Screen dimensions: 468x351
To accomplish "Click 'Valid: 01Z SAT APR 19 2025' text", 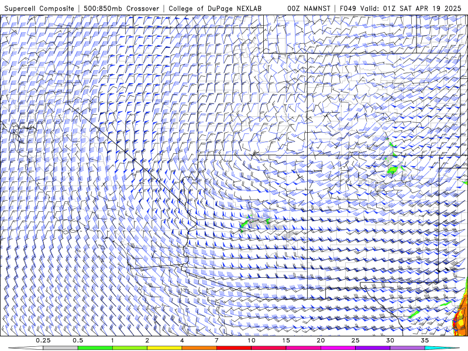I will pos(411,9).
